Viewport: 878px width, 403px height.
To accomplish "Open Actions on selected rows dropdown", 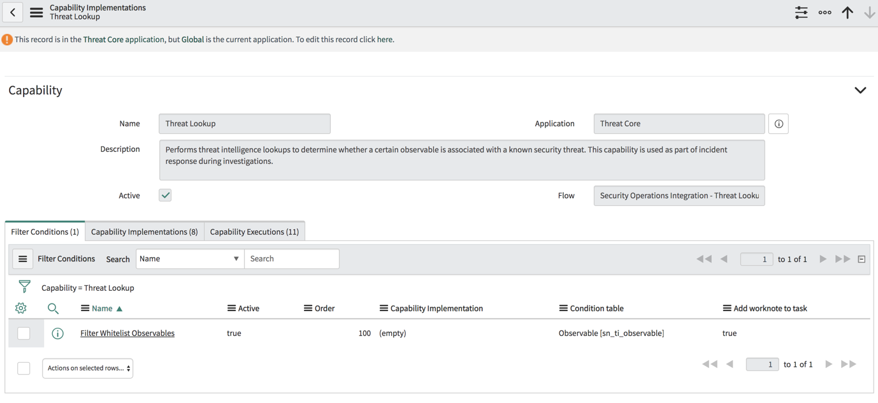I will click(88, 368).
